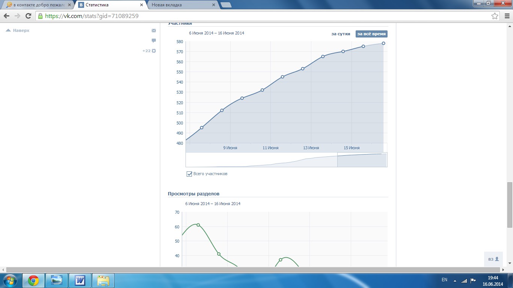
Task: Open messages via the envelope icon
Action: click(x=154, y=30)
